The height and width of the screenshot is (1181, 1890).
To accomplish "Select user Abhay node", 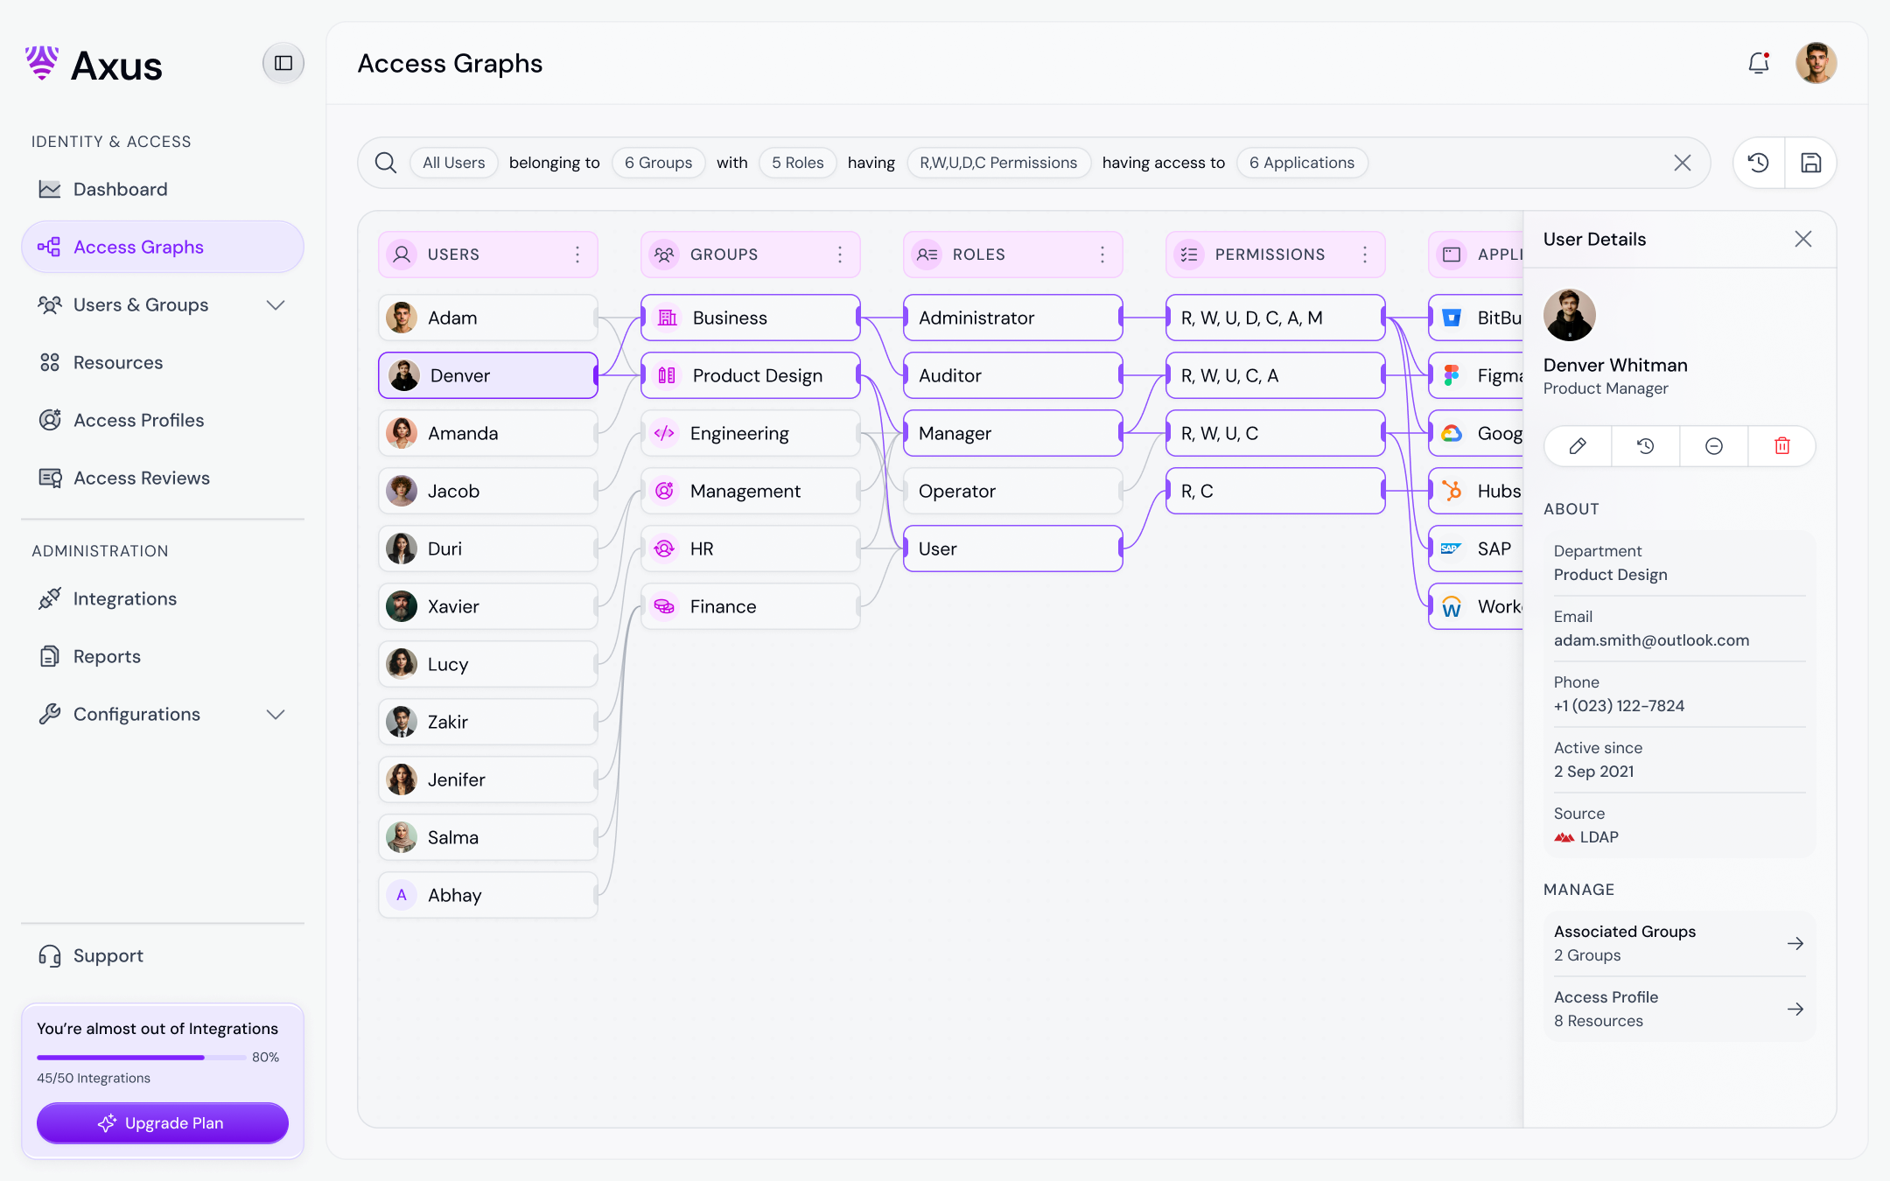I will click(488, 895).
